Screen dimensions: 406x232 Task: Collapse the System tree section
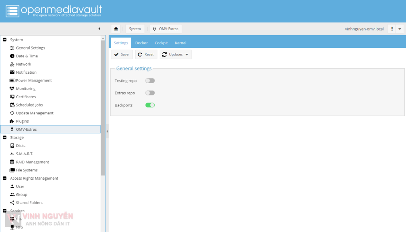coord(5,40)
